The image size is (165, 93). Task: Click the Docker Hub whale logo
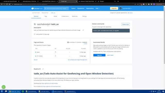[37, 8]
